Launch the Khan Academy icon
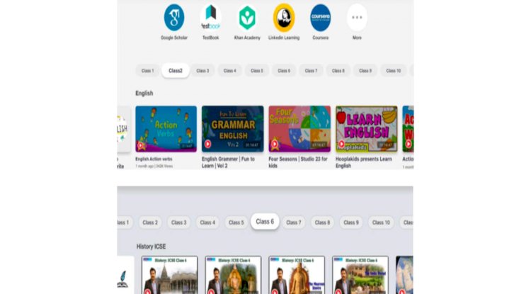 click(247, 18)
